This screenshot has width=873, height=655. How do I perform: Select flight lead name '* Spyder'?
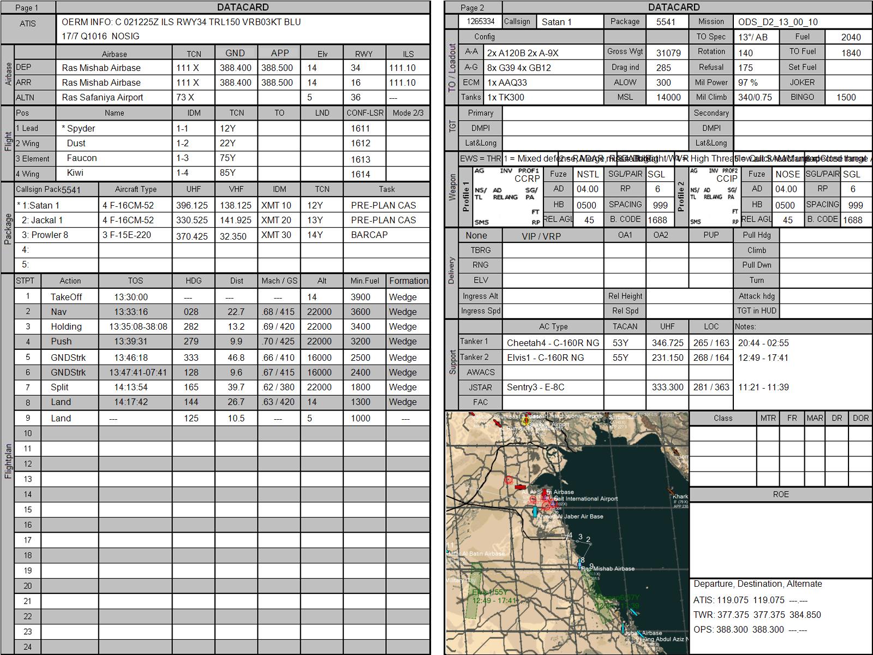(x=79, y=128)
